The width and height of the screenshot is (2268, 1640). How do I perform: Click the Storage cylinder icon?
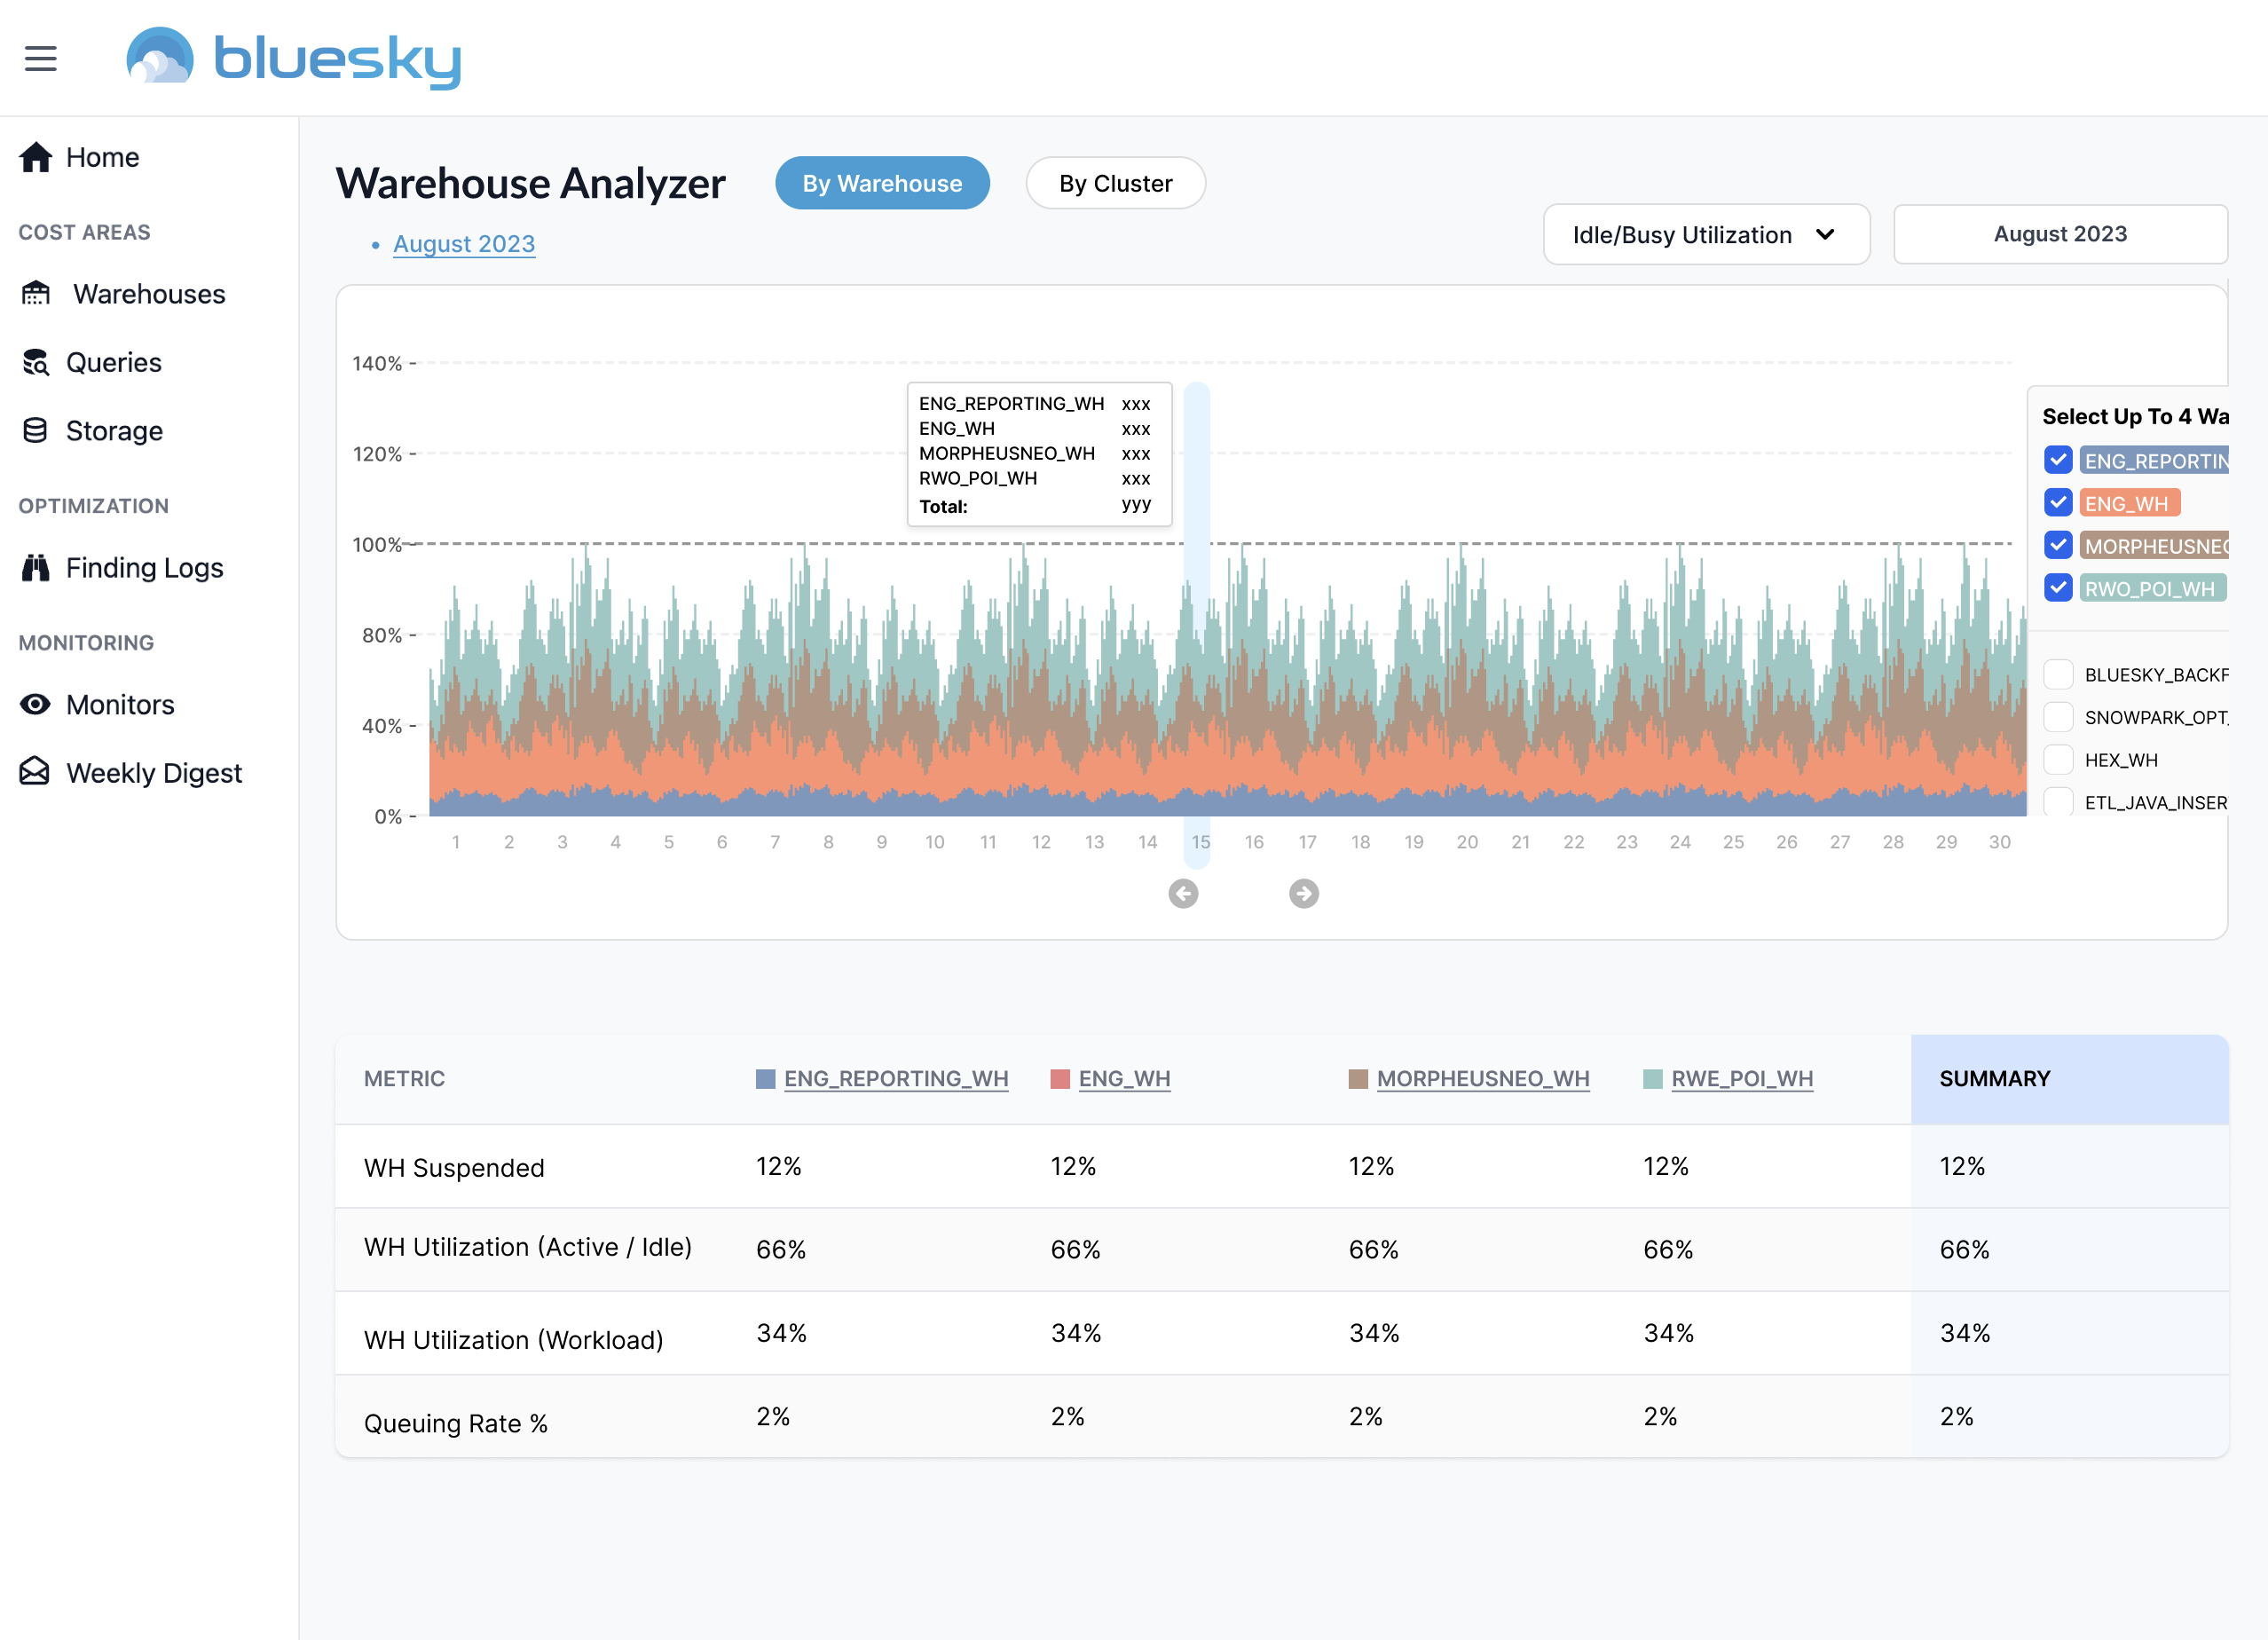35,431
